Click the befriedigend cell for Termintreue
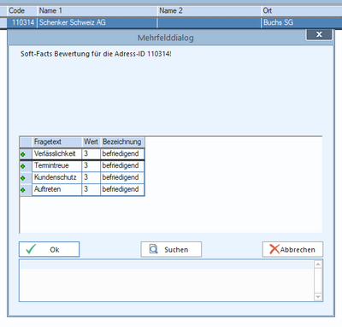The width and height of the screenshot is (342, 327). coord(122,166)
